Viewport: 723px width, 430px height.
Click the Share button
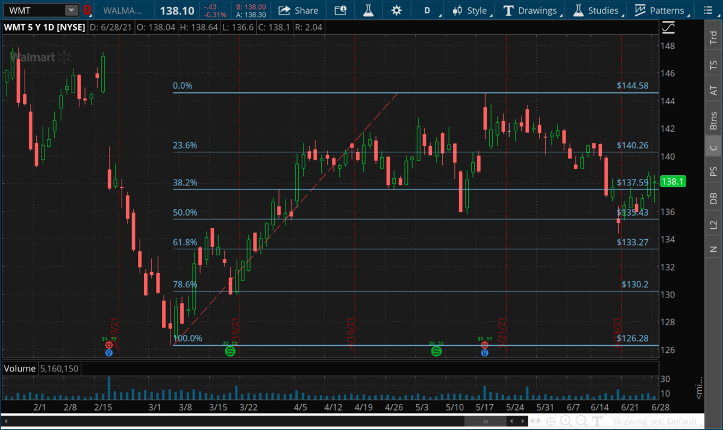click(299, 10)
